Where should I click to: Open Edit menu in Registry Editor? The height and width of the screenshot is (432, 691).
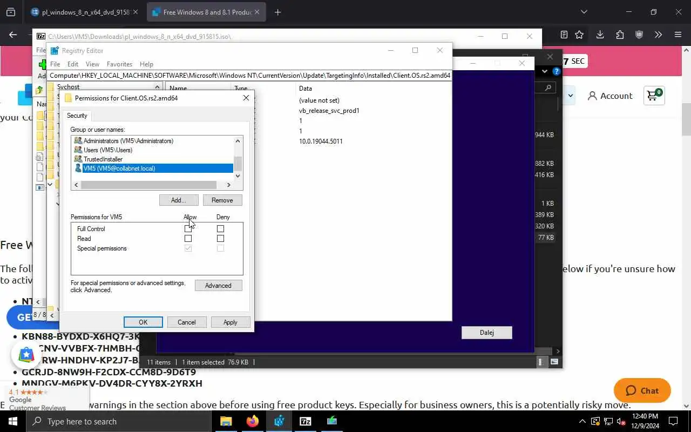[73, 64]
